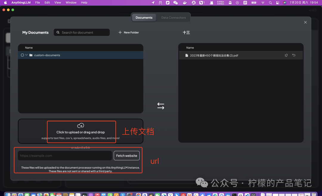Click the custom-documents folder icon
This screenshot has height=196, width=322.
pyautogui.click(x=31, y=55)
